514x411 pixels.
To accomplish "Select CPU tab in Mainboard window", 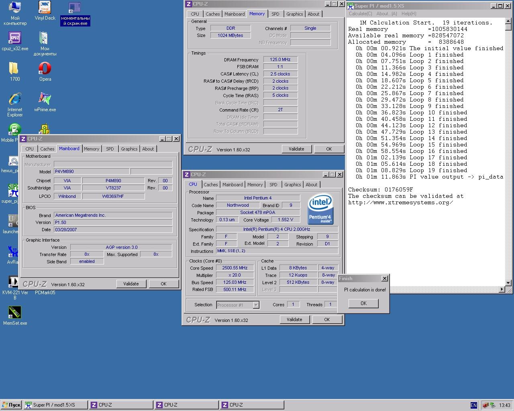I will tap(30, 149).
